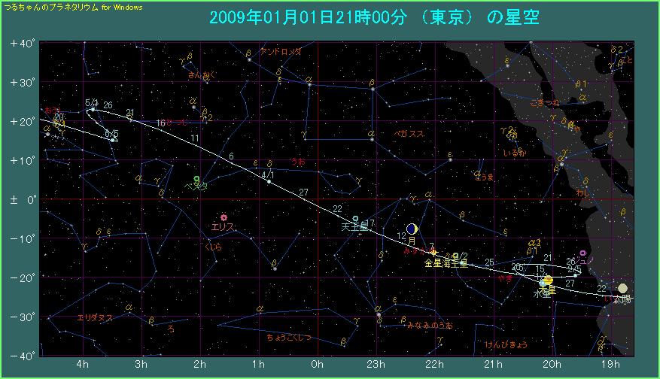Select the Sun disc icon
Image resolution: width=660 pixels, height=379 pixels.
click(622, 288)
